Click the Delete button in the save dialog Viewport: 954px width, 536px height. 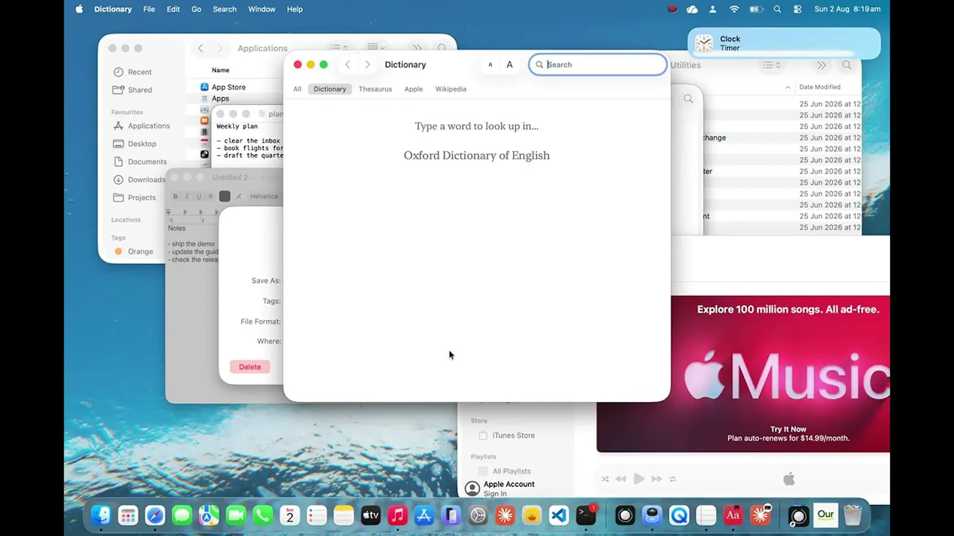point(250,367)
